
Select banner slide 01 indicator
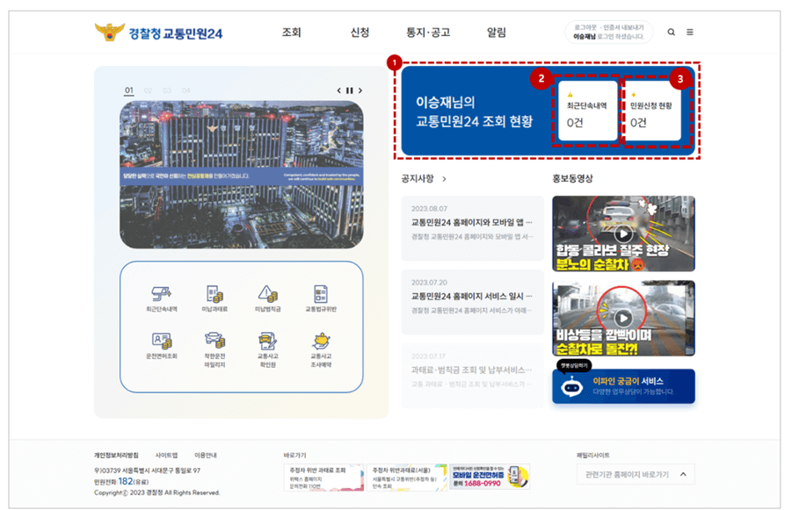129,90
